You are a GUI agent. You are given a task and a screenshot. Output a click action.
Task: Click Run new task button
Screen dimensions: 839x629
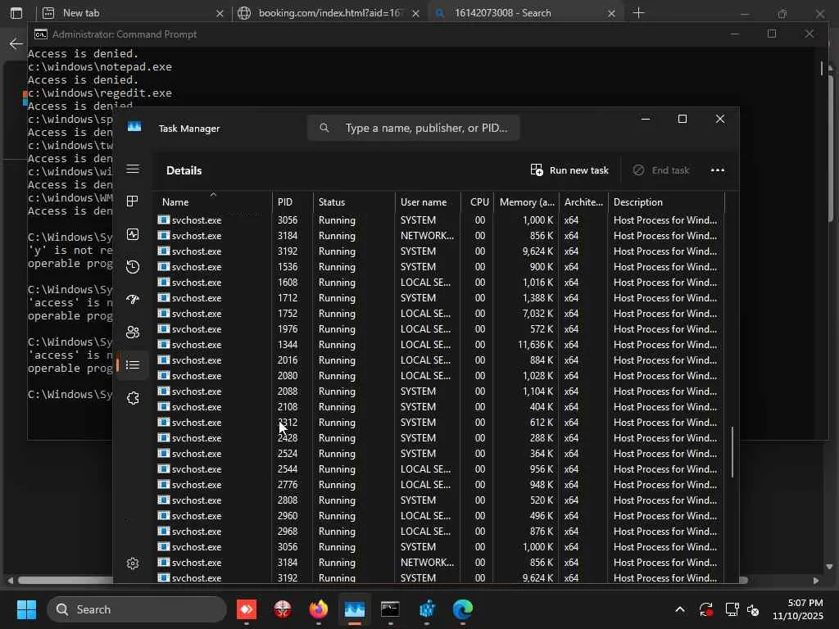(570, 170)
